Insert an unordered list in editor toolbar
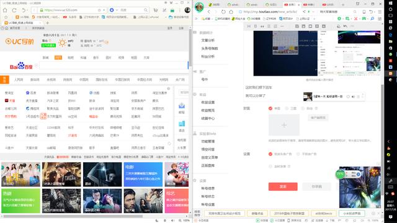Image resolution: width=397 pixels, height=223 pixels. (269, 26)
